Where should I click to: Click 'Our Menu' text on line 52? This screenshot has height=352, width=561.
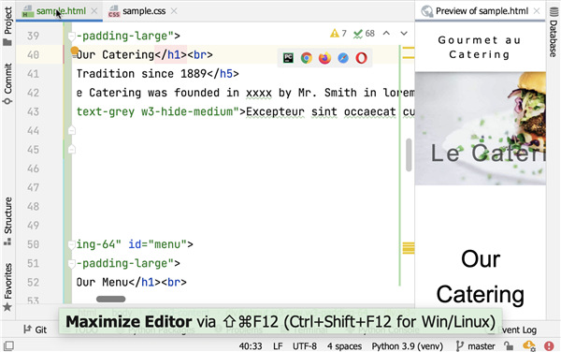tap(102, 283)
